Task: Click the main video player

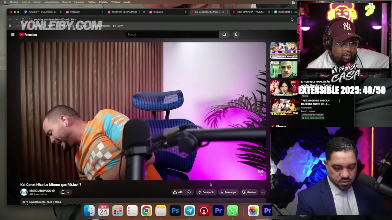Action: click(143, 111)
